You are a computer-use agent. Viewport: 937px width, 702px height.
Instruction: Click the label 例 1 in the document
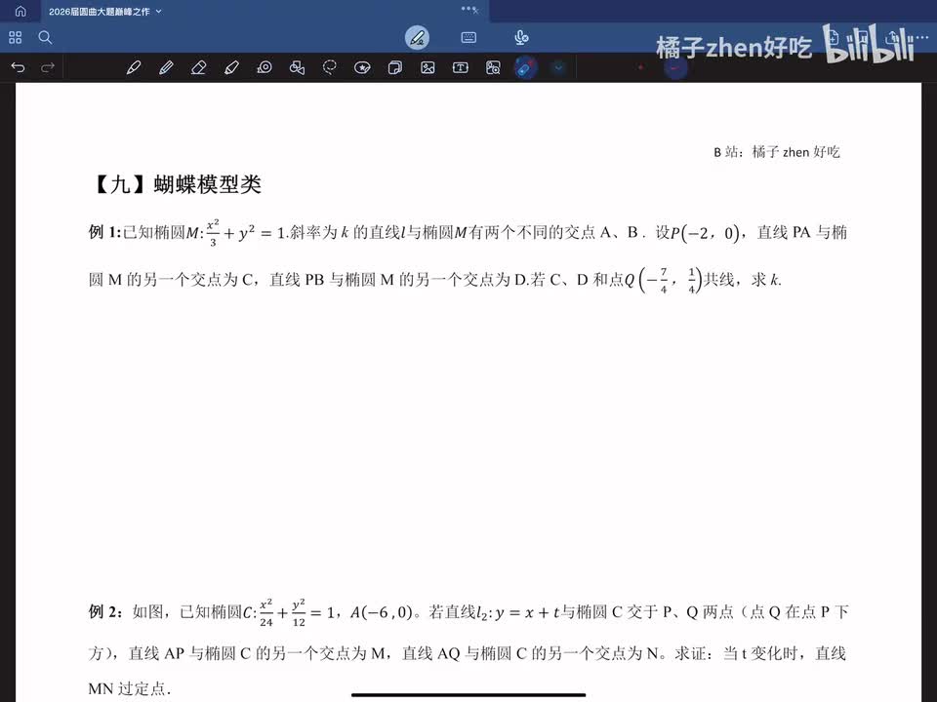pos(105,232)
